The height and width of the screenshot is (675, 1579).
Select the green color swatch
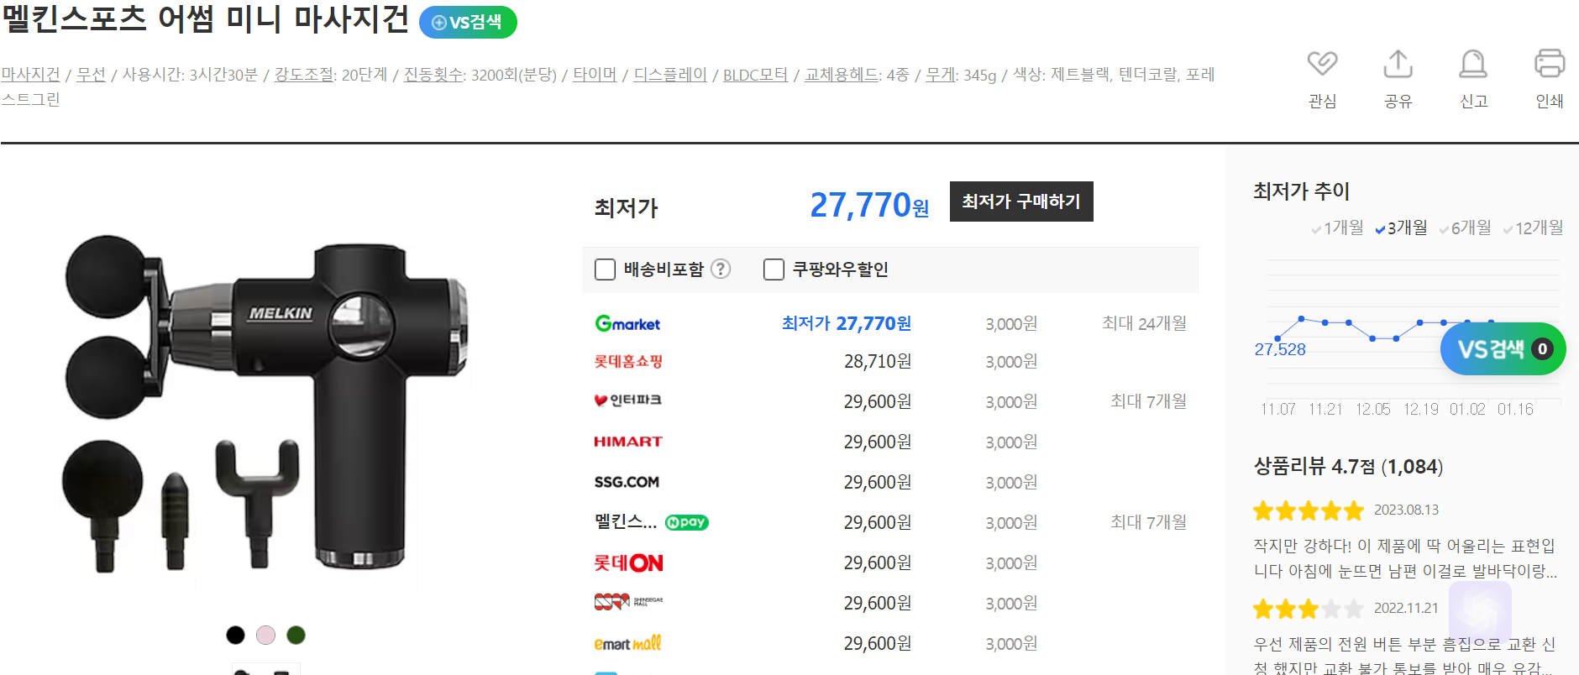[x=296, y=635]
